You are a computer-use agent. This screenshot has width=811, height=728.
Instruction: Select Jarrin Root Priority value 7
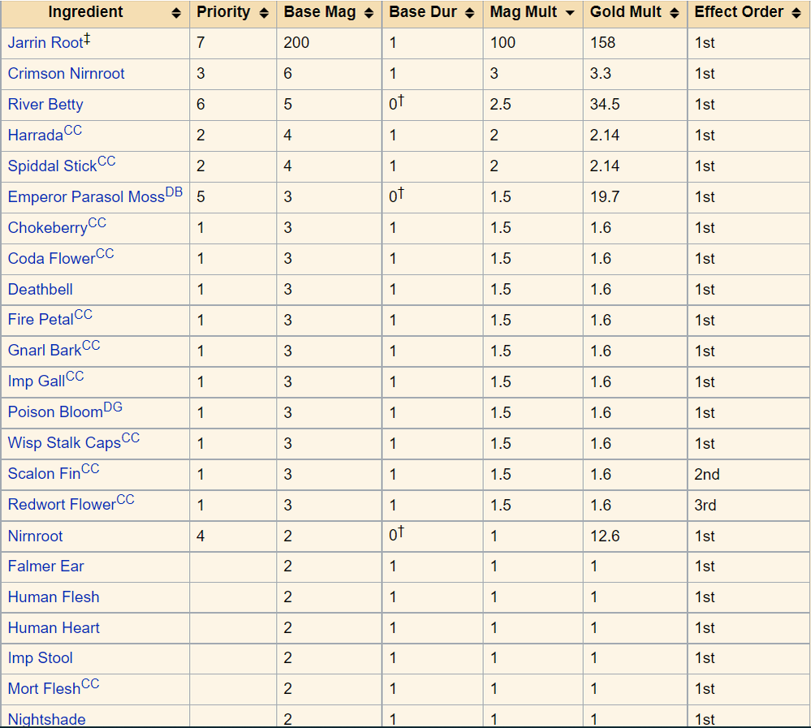tap(201, 42)
